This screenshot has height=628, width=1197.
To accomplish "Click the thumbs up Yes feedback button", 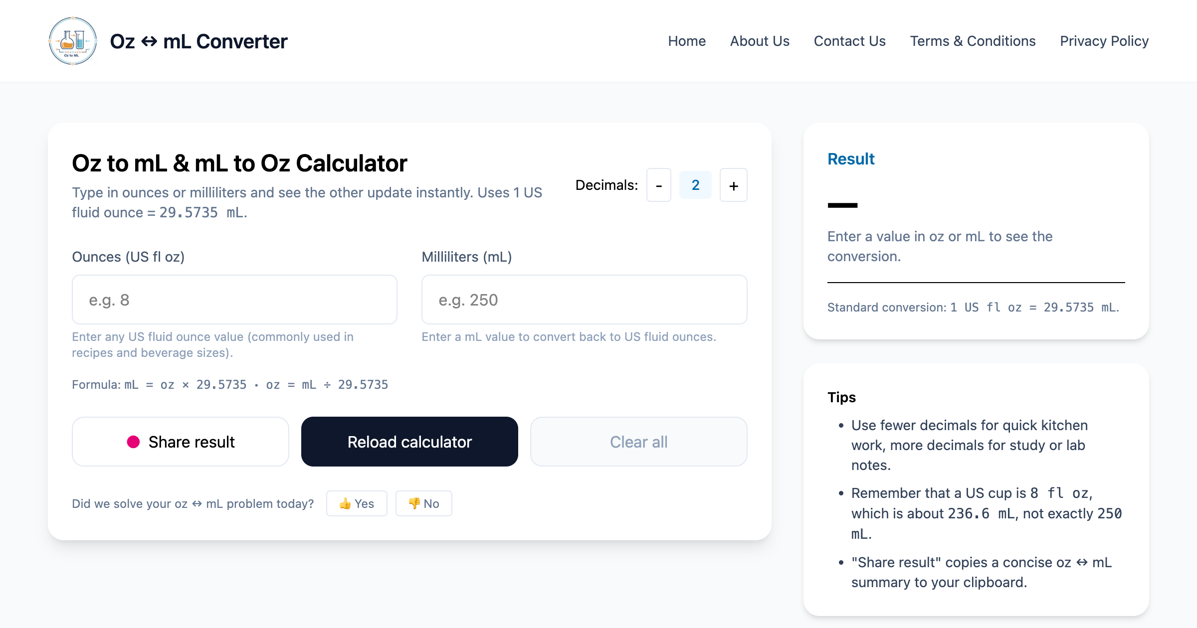I will [357, 503].
